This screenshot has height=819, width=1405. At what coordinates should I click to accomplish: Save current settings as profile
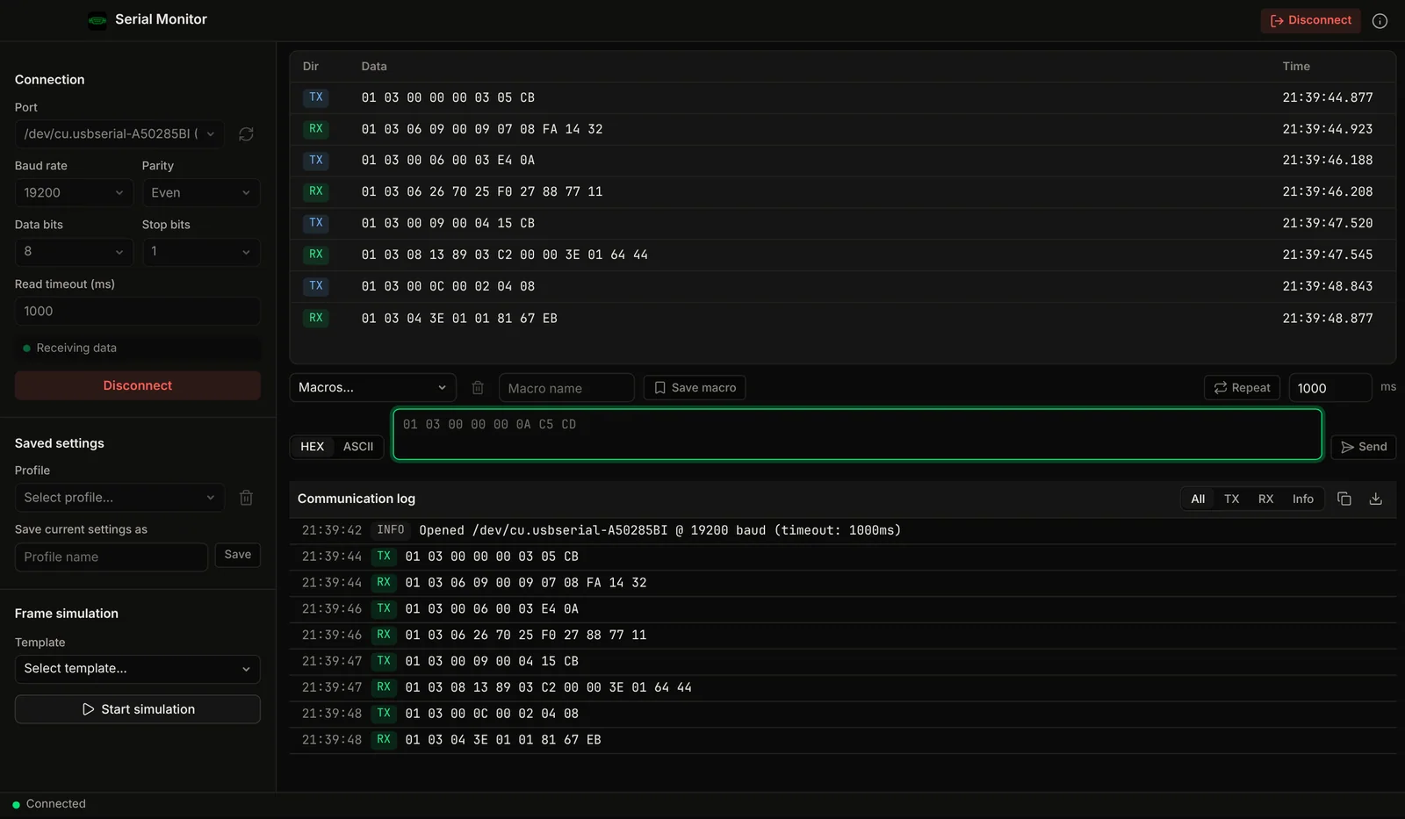pyautogui.click(x=237, y=555)
